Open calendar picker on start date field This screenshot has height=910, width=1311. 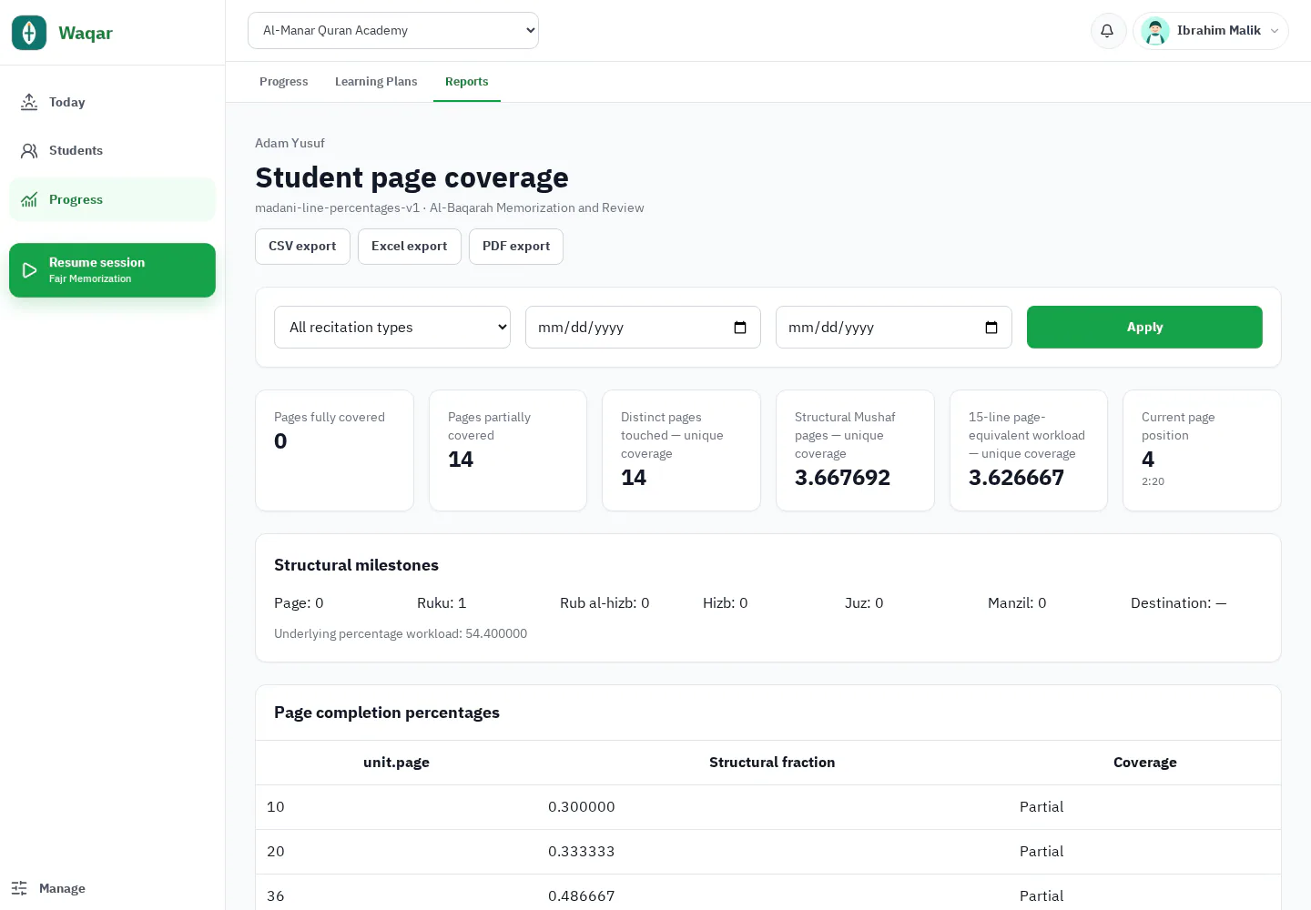[740, 327]
